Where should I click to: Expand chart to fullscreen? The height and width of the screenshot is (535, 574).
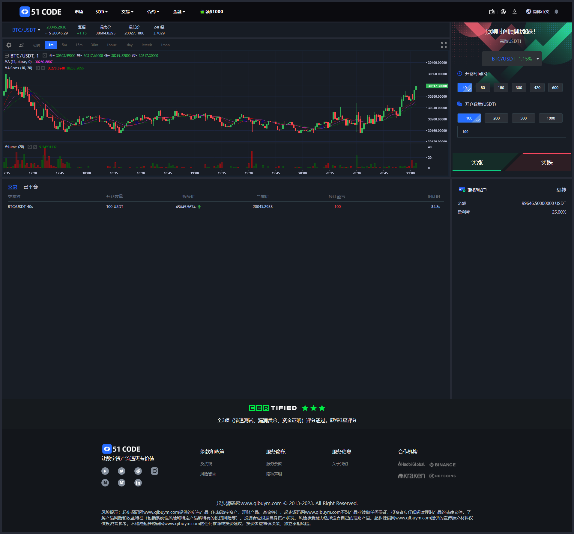pos(444,45)
